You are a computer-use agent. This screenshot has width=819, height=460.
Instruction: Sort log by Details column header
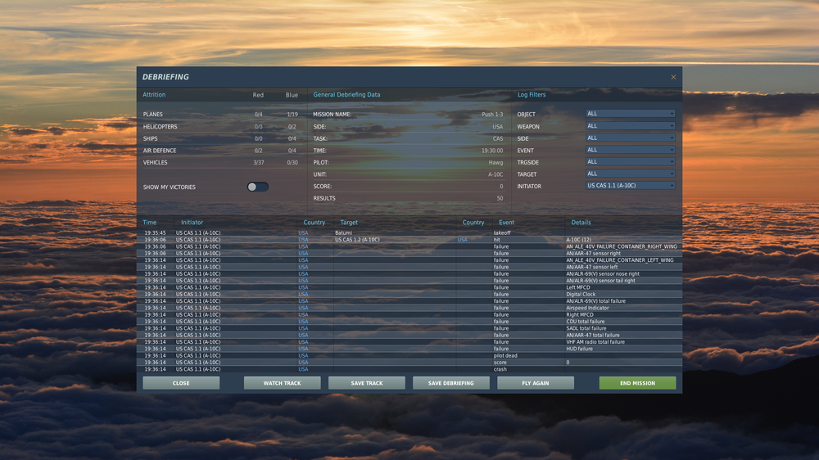pos(581,223)
